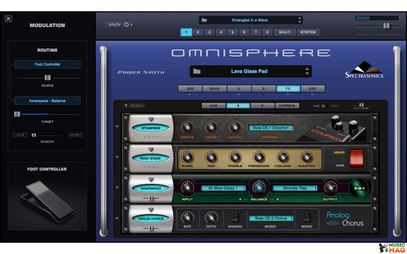Screen dimensions: 407x254
Task: Open the Innerspace - Balance target dropdown
Action: coord(48,101)
